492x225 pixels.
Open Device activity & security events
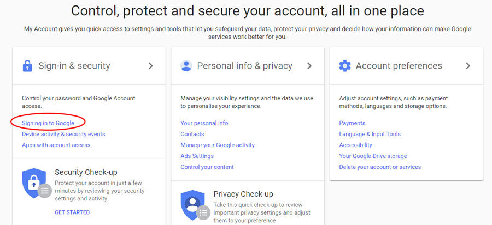click(x=63, y=134)
